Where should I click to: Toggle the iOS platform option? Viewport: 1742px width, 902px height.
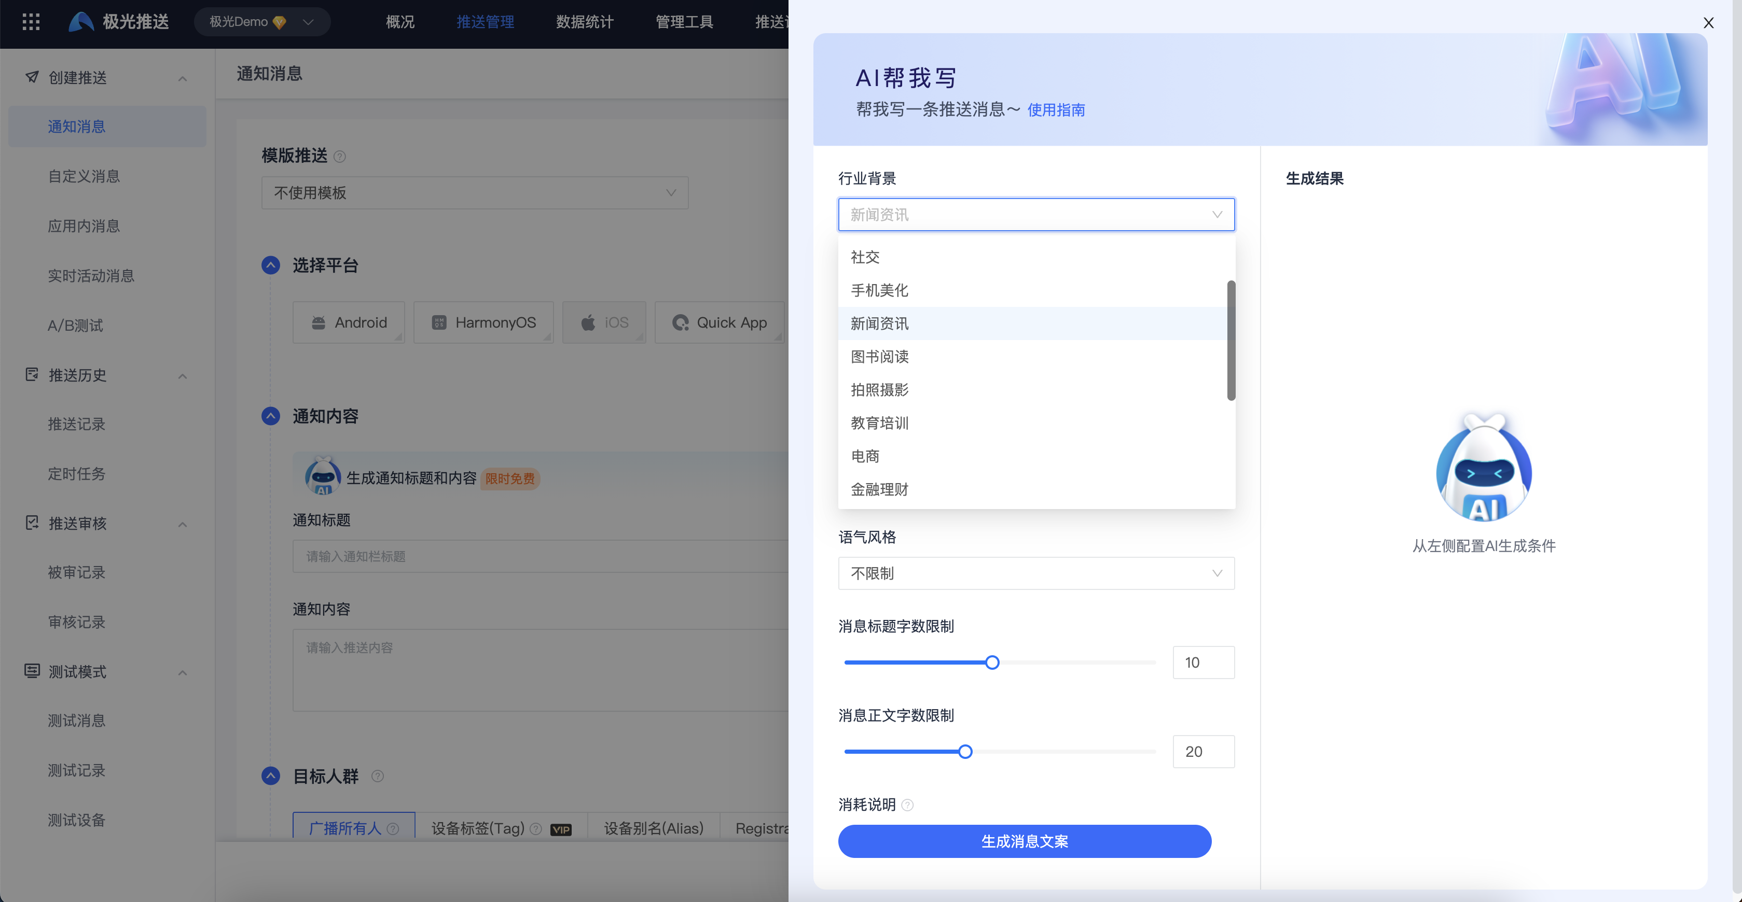(x=604, y=322)
